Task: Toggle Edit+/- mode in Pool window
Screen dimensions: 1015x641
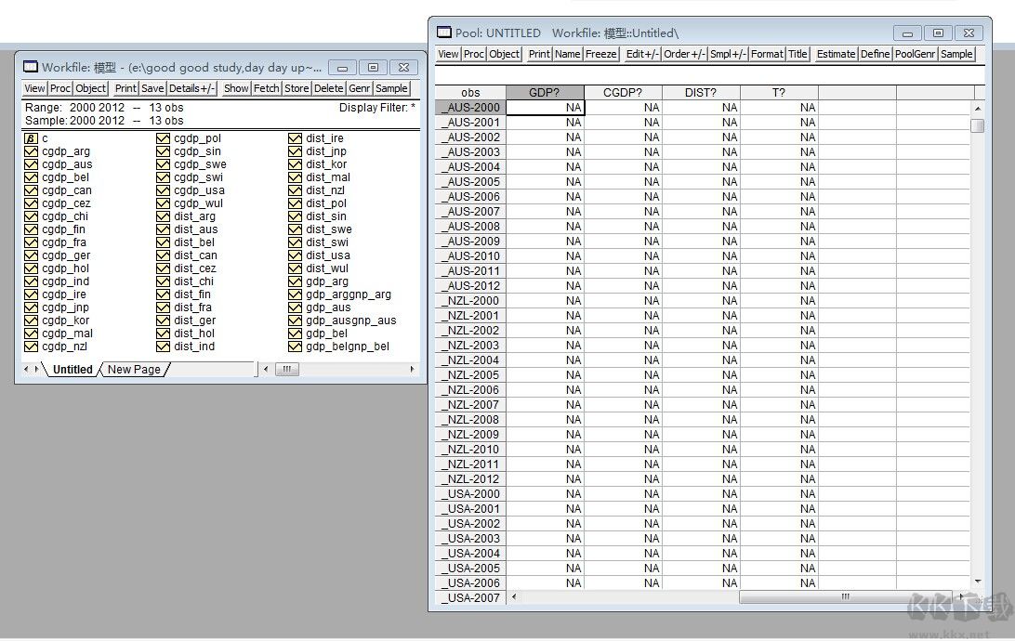Action: coord(641,54)
